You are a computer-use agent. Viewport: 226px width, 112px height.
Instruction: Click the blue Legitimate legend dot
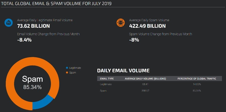click(67, 68)
